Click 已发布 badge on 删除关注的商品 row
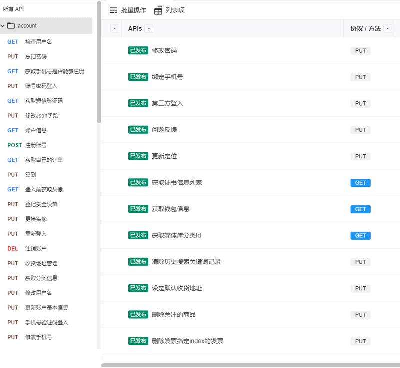This screenshot has height=368, width=400. click(138, 314)
